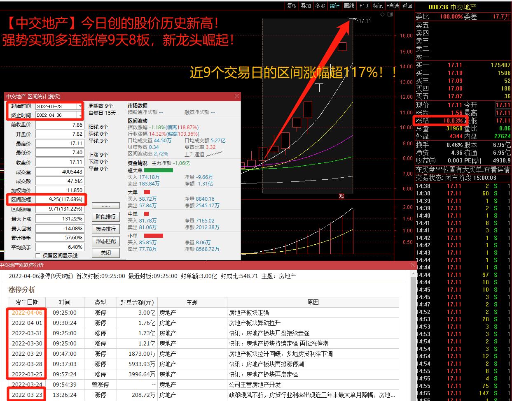Click the 5933.93万 封单金额 cell
The height and width of the screenshot is (401, 512).
[137, 364]
